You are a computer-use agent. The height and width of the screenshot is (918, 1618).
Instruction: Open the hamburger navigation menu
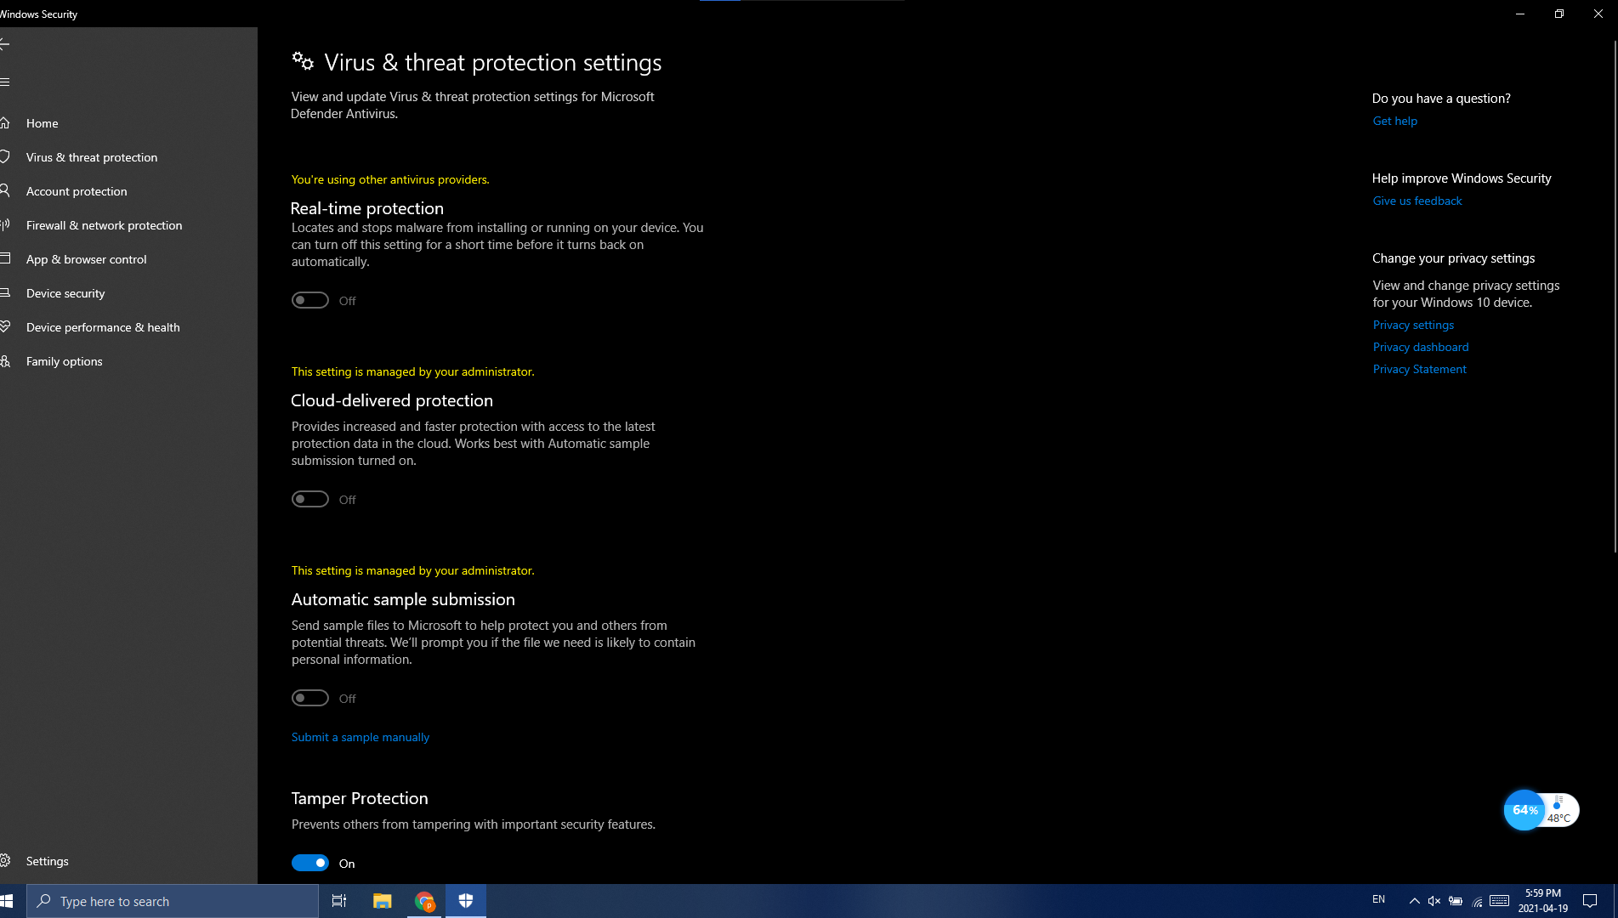tap(4, 82)
